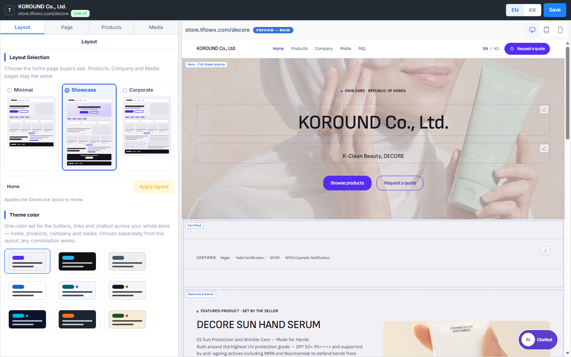Viewport: 571px width, 357px height.
Task: Select the orange accent dark theme swatch
Action: coord(77,319)
